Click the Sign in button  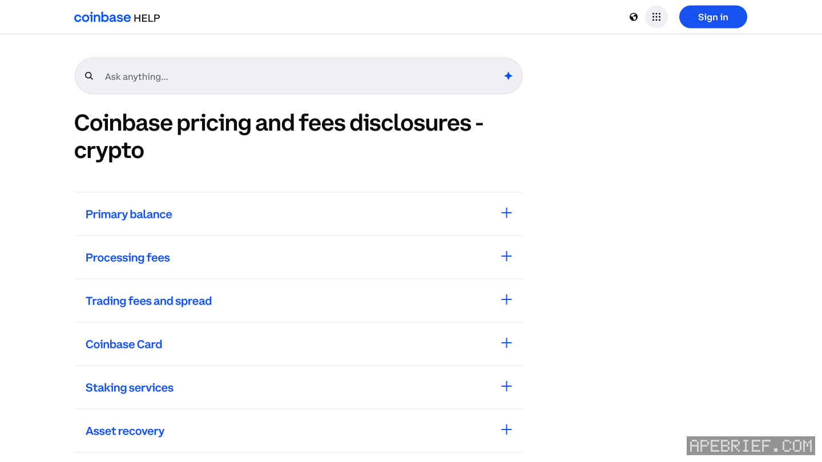pos(713,17)
